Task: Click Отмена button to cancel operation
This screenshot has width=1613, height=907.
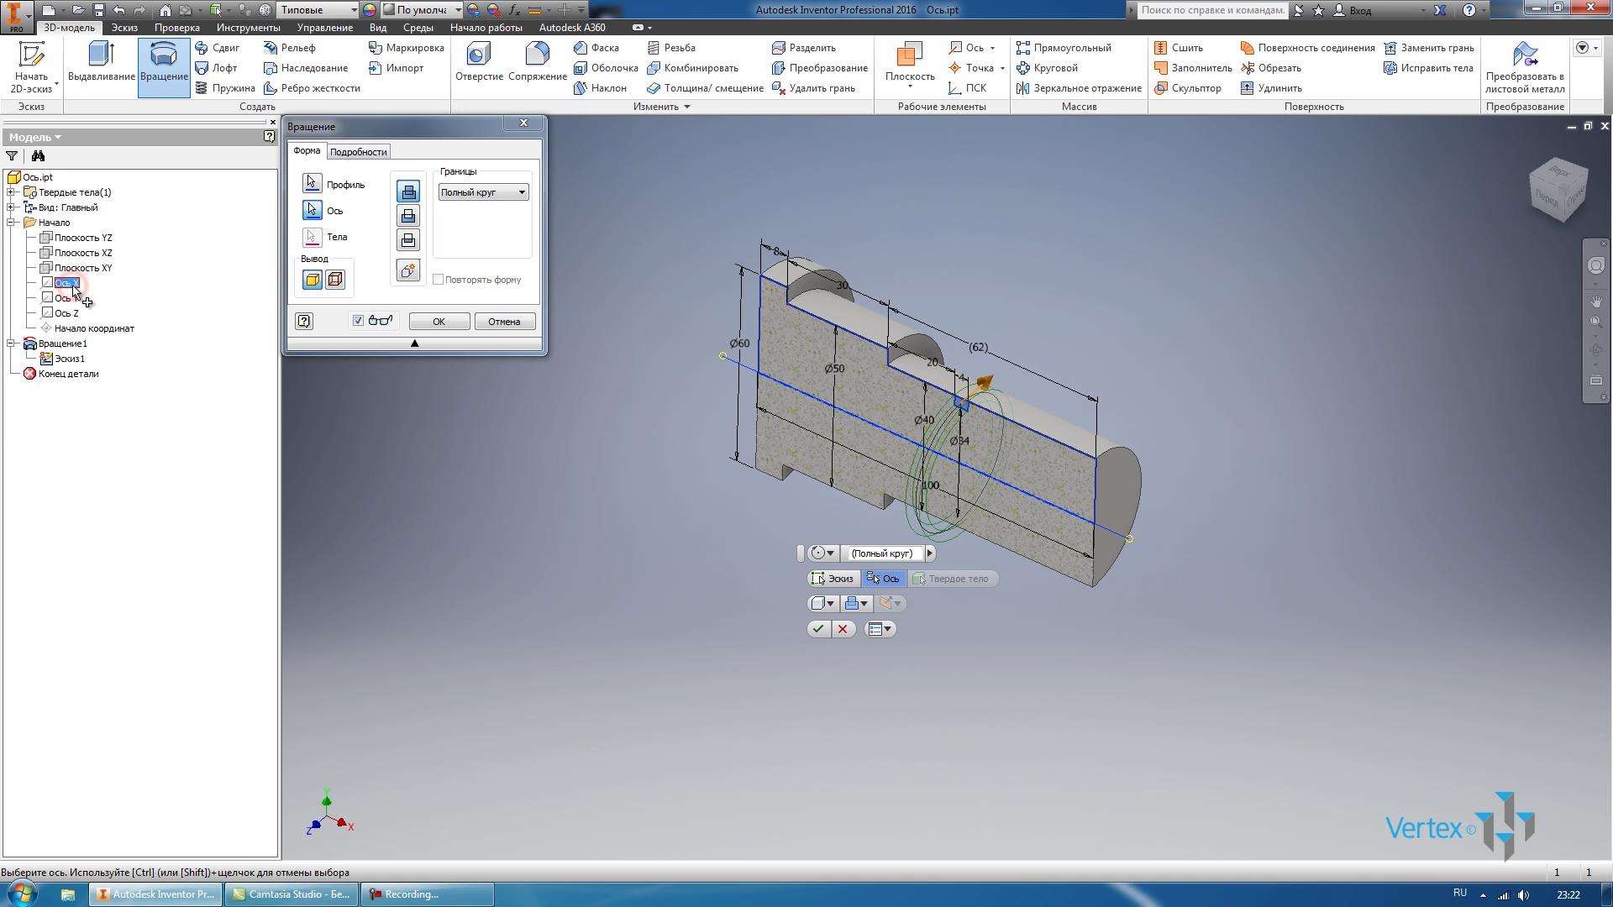Action: coord(502,321)
